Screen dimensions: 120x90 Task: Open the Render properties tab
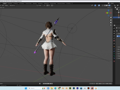click(x=114, y=31)
